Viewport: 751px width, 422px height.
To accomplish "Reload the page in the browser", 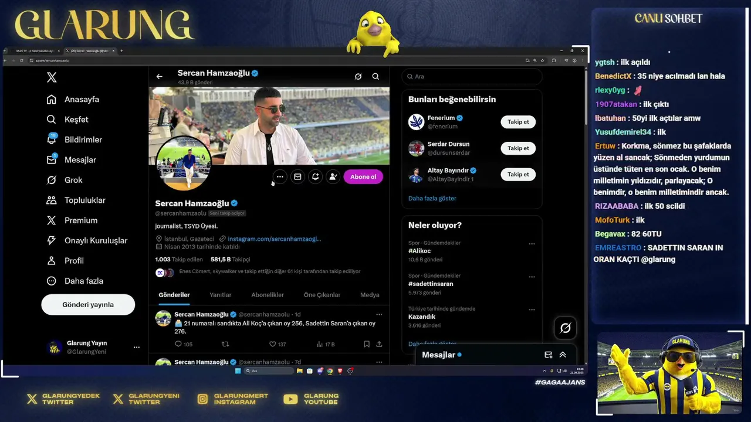I will click(22, 60).
